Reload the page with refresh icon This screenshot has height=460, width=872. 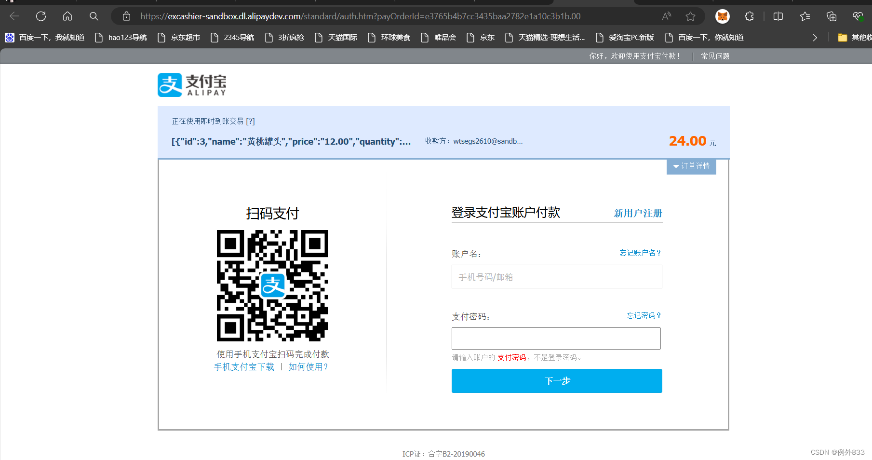(x=41, y=16)
